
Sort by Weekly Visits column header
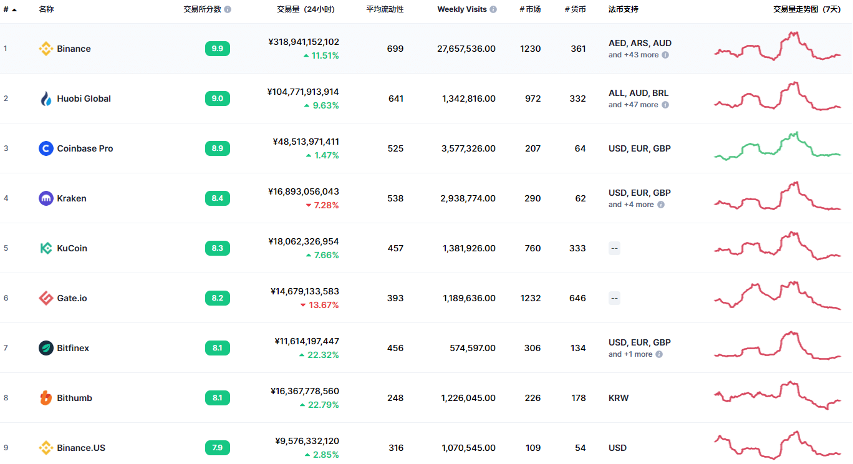tap(462, 9)
